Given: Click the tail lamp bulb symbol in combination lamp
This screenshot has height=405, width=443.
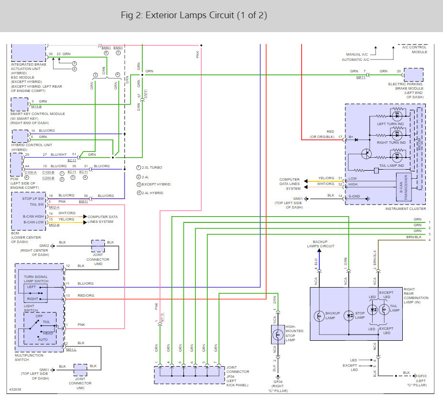Looking at the screenshot, I should click(x=384, y=310).
